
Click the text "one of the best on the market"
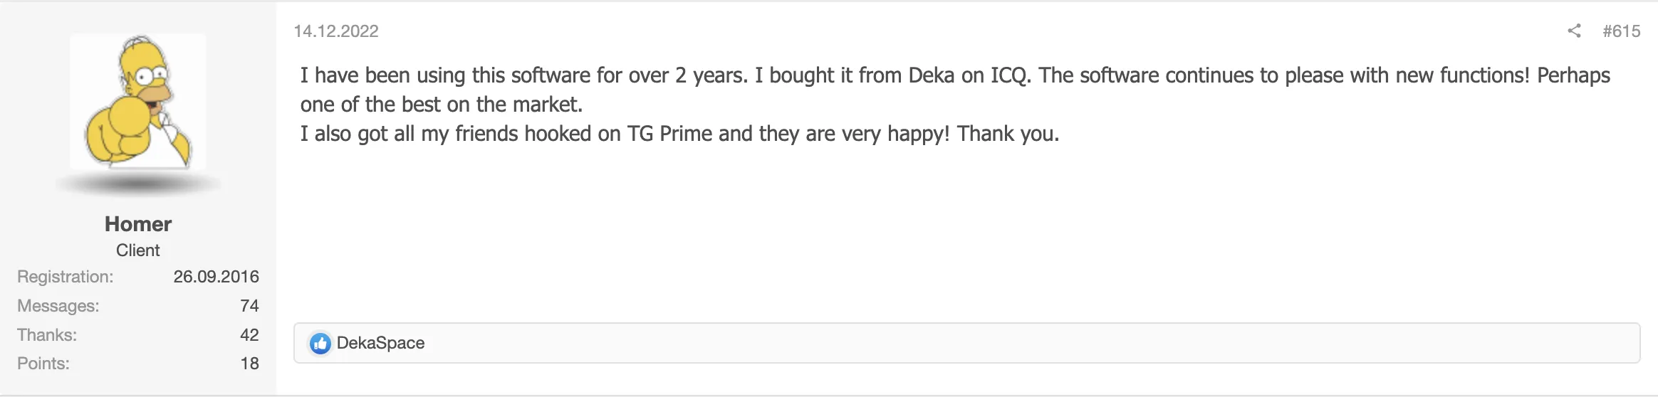(442, 105)
